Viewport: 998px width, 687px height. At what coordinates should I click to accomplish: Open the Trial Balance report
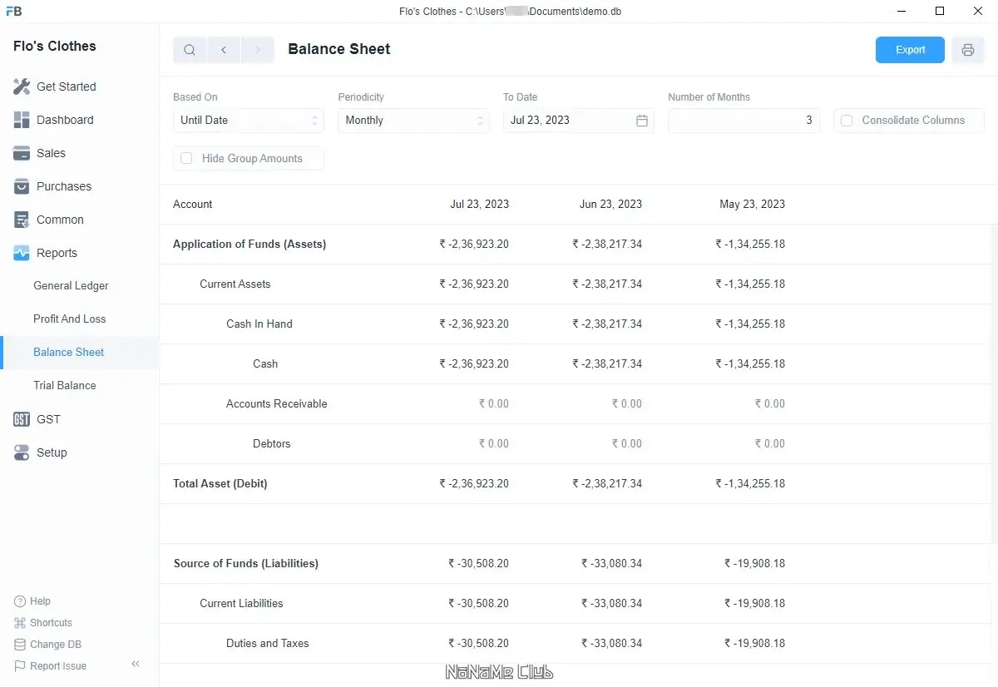[64, 386]
